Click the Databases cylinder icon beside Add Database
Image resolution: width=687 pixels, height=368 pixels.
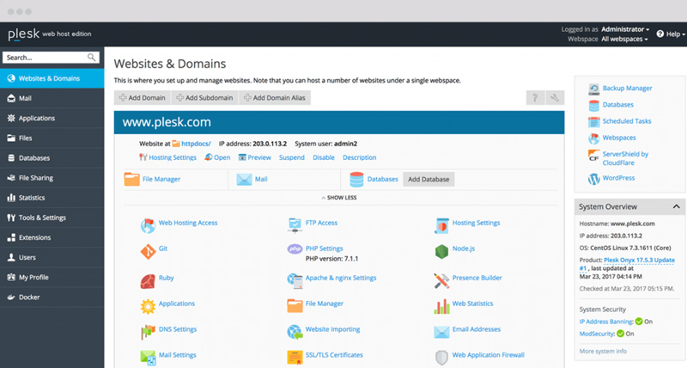(356, 180)
